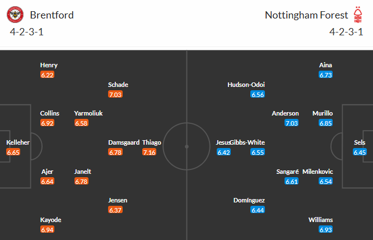
Task: Select Aina's 6.73 rating badge
Action: click(x=325, y=75)
